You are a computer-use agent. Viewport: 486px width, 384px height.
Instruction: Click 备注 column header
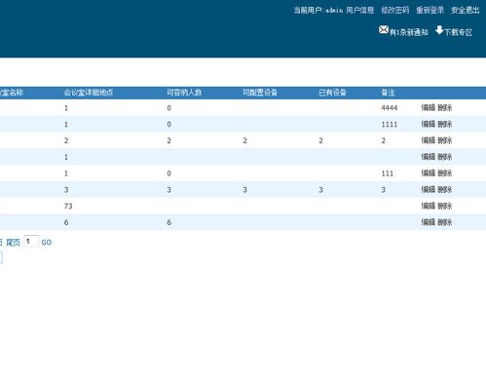(x=389, y=93)
